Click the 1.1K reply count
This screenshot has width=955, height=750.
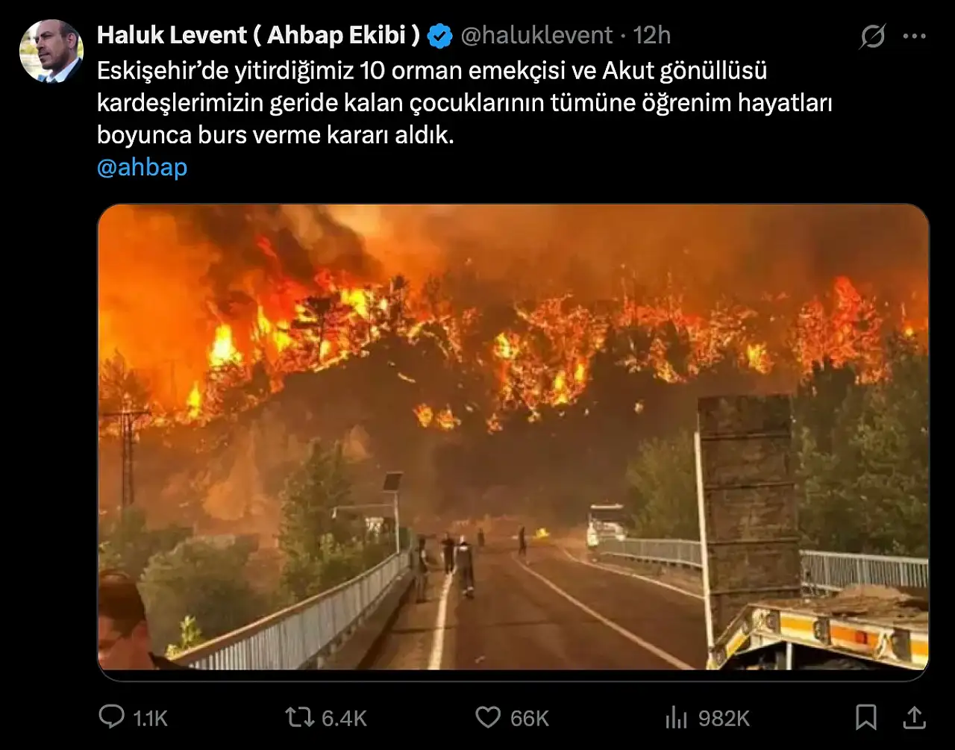pyautogui.click(x=151, y=718)
